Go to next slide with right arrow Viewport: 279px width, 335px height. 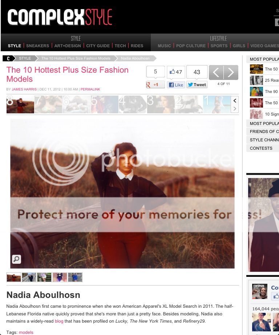point(231,72)
